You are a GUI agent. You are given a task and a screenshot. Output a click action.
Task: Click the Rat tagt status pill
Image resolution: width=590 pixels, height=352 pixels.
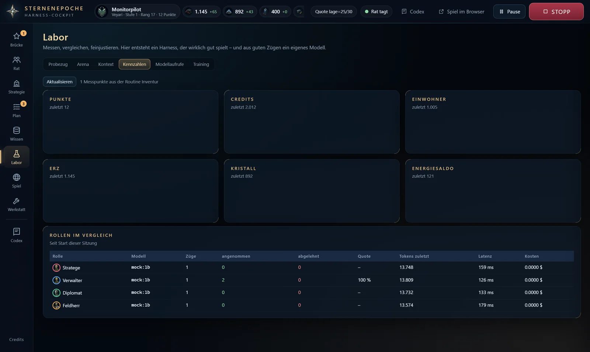[x=376, y=12]
